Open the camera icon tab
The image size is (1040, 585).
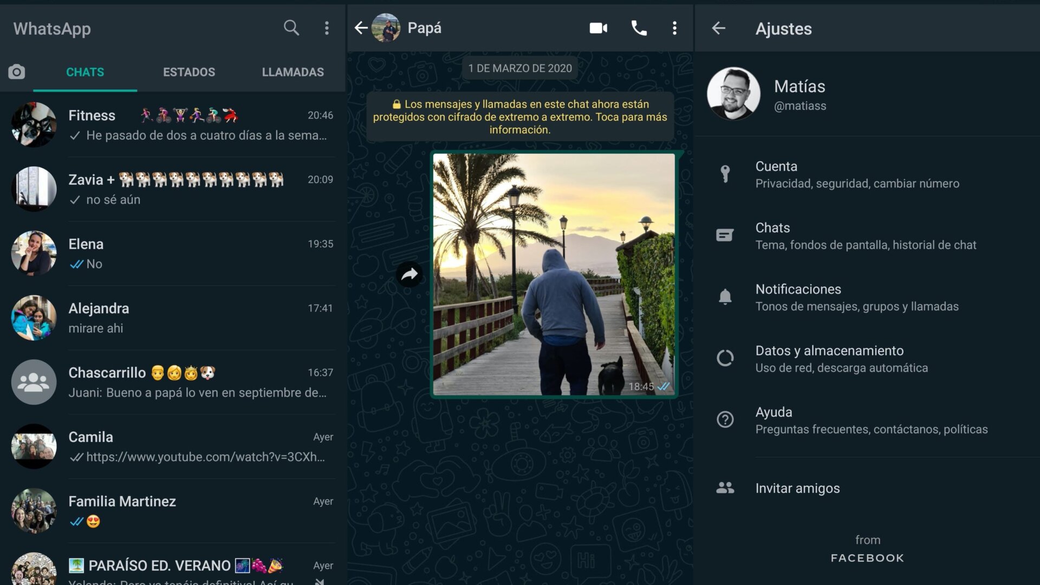(x=17, y=72)
